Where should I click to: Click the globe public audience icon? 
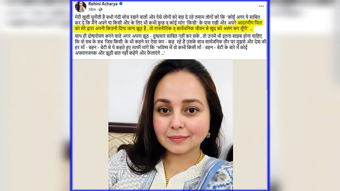(x=100, y=9)
